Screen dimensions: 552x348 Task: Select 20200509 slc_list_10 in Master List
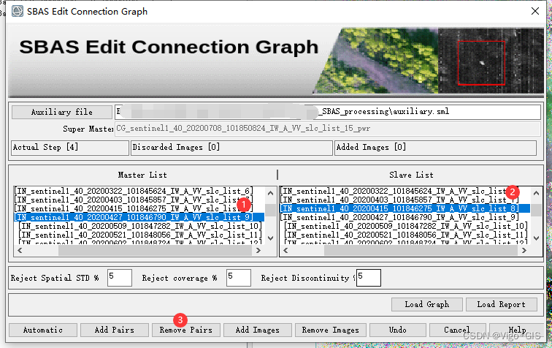tap(140, 226)
